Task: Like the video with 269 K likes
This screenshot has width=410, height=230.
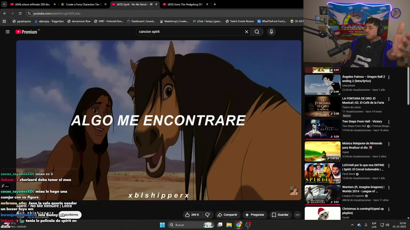Action: click(x=192, y=215)
